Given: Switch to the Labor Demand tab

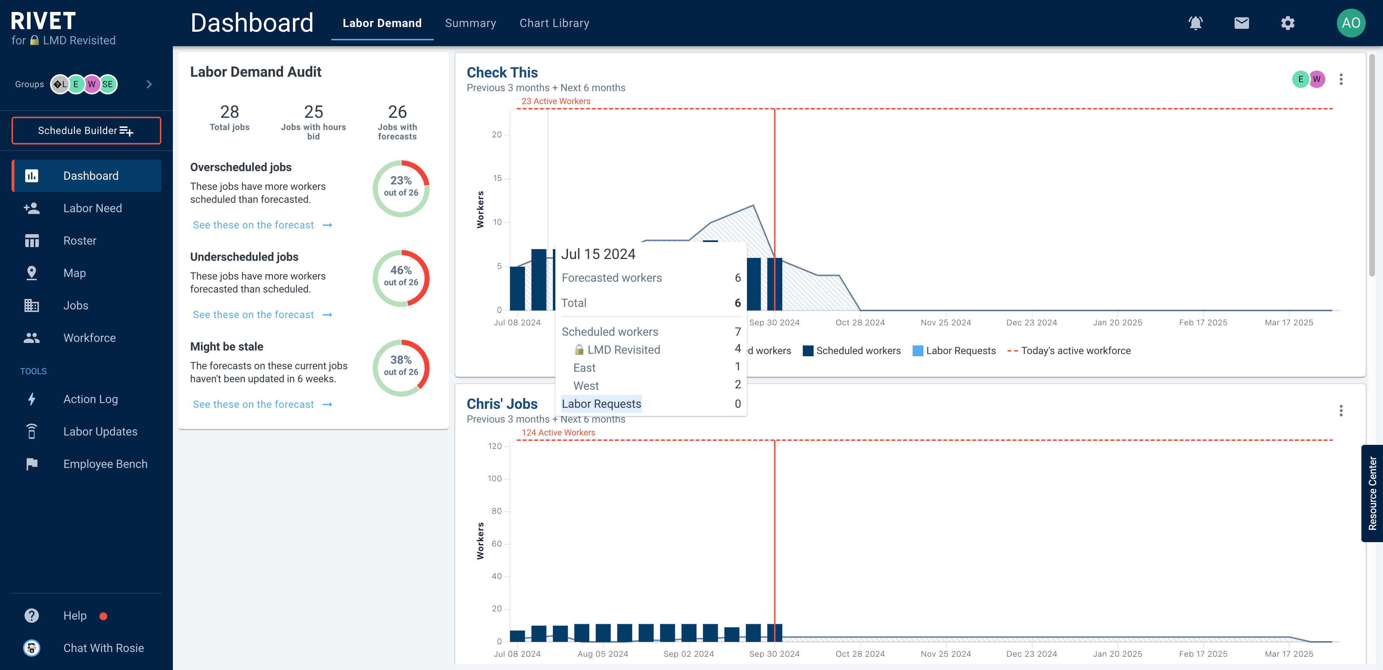Looking at the screenshot, I should [x=382, y=23].
